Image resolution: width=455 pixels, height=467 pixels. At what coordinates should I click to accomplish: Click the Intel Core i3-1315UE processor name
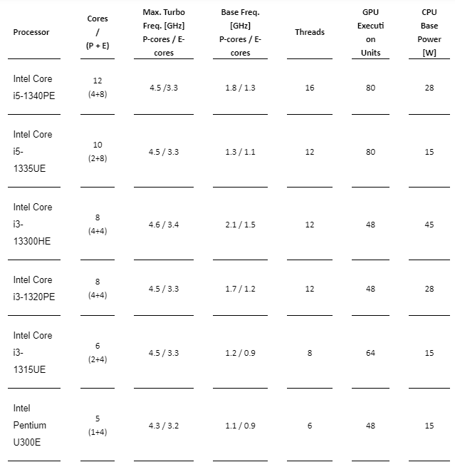(33, 353)
